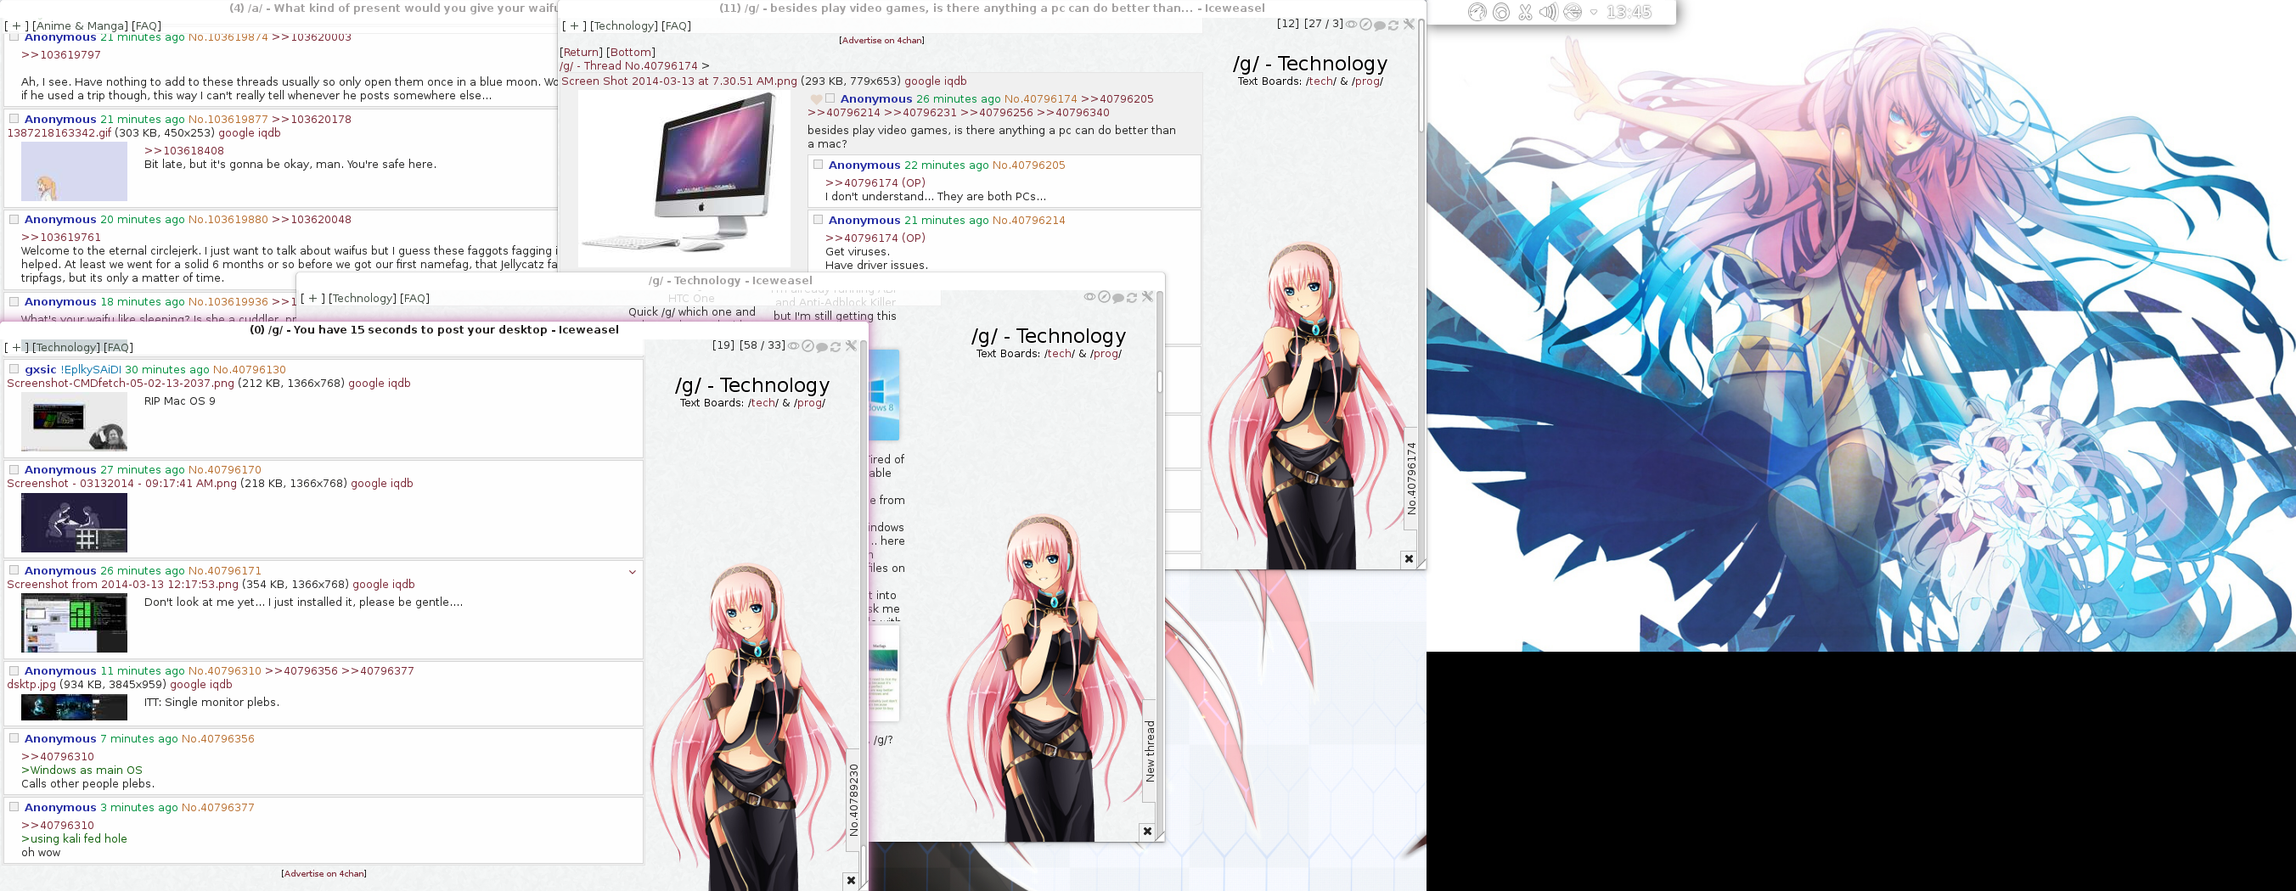Viewport: 2296px width, 891px height.
Task: Click vertical 'New thread' tab in /g/ window
Action: click(1150, 751)
